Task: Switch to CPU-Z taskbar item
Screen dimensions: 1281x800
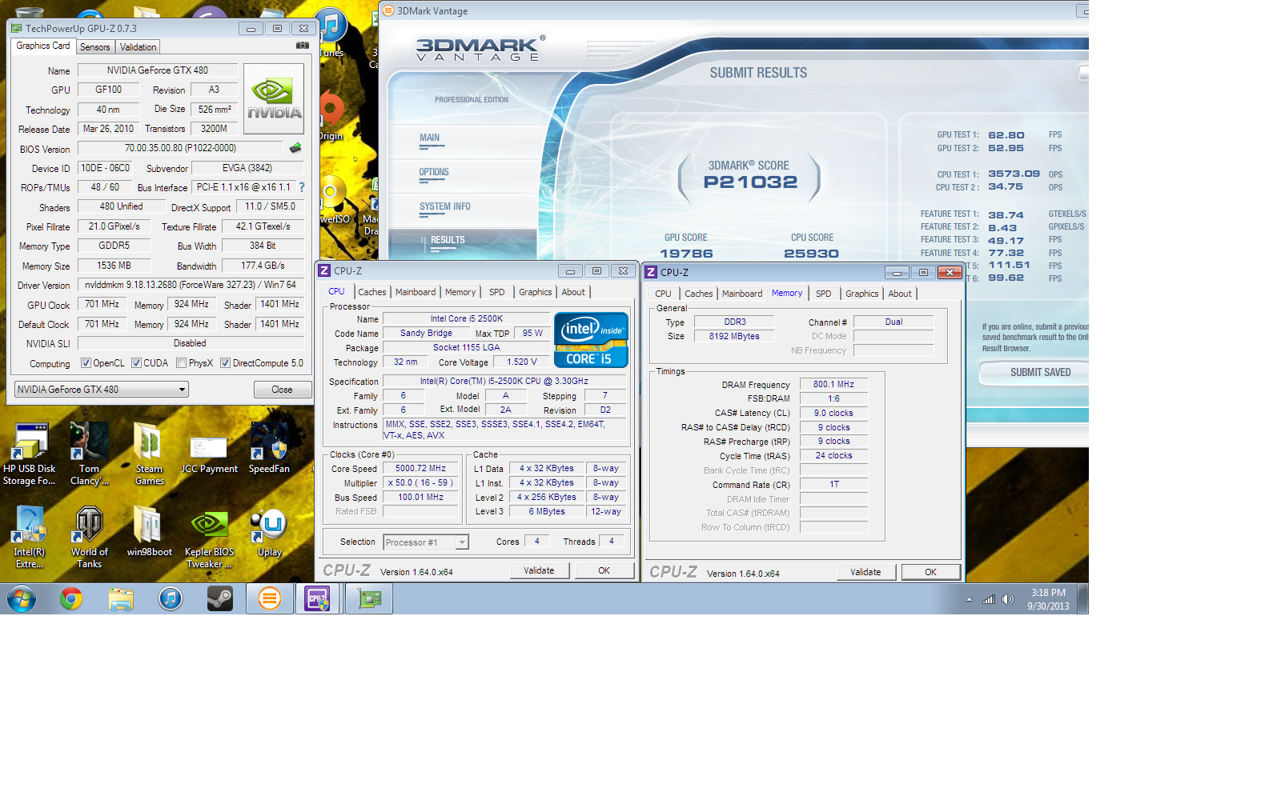Action: click(318, 598)
